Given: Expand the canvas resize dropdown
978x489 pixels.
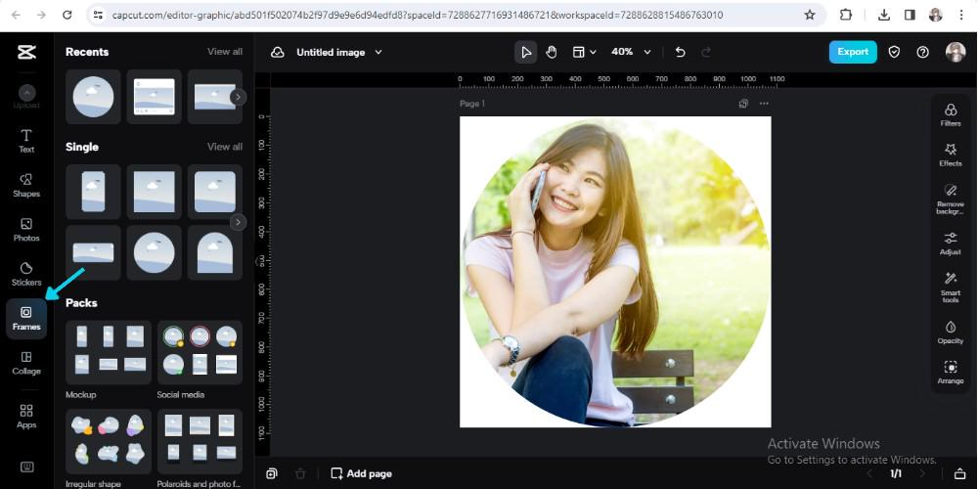Looking at the screenshot, I should point(584,52).
